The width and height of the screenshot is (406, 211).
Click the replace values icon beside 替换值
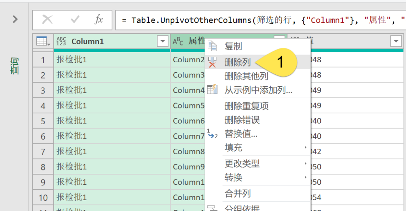pos(212,134)
